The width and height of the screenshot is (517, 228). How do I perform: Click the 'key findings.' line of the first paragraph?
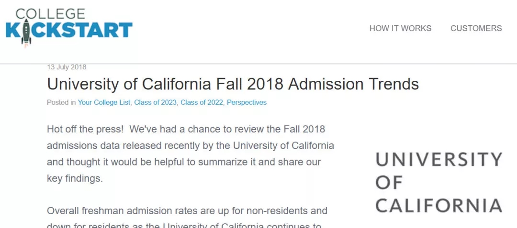coord(75,178)
